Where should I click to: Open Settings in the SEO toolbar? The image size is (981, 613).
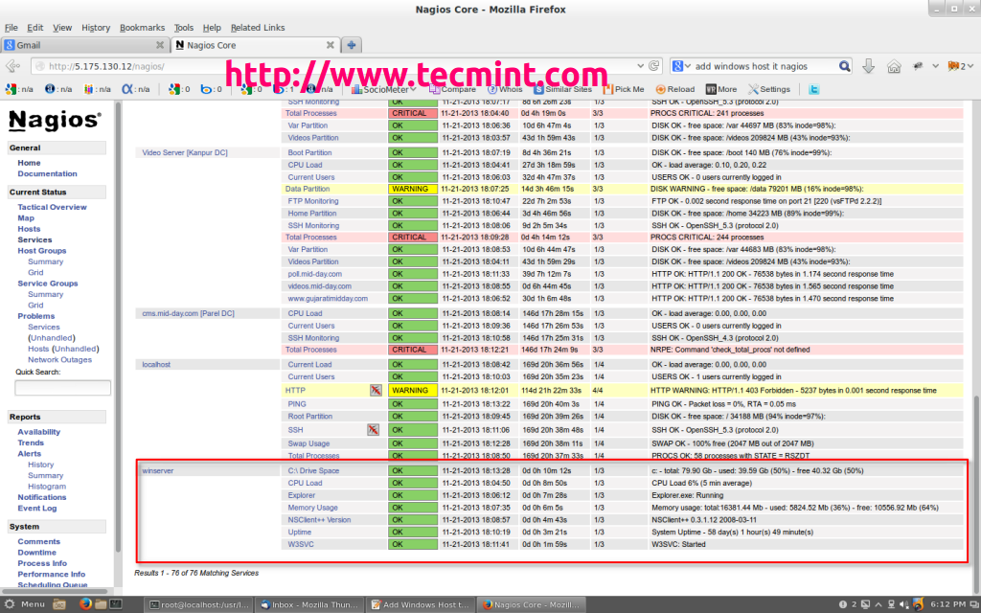coord(769,89)
